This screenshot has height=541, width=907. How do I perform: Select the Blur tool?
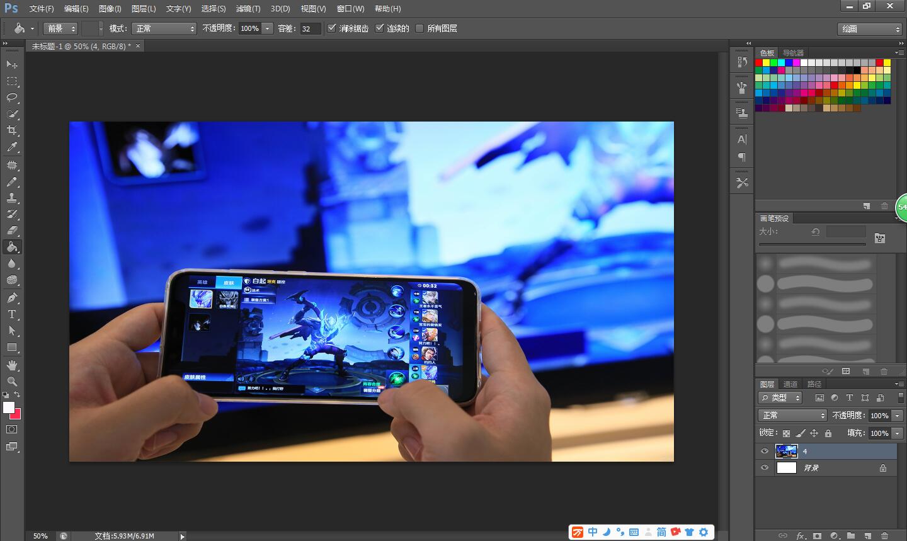(x=12, y=263)
